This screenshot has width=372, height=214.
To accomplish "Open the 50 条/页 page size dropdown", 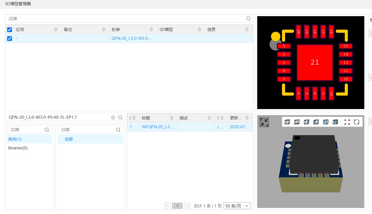I will coord(237,206).
